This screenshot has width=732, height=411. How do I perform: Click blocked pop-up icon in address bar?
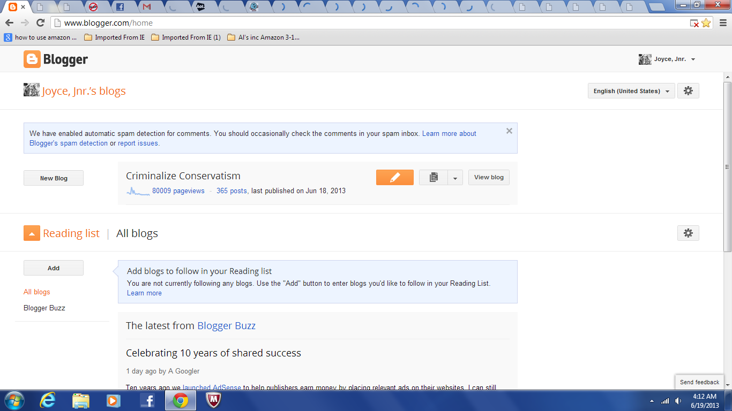[694, 23]
